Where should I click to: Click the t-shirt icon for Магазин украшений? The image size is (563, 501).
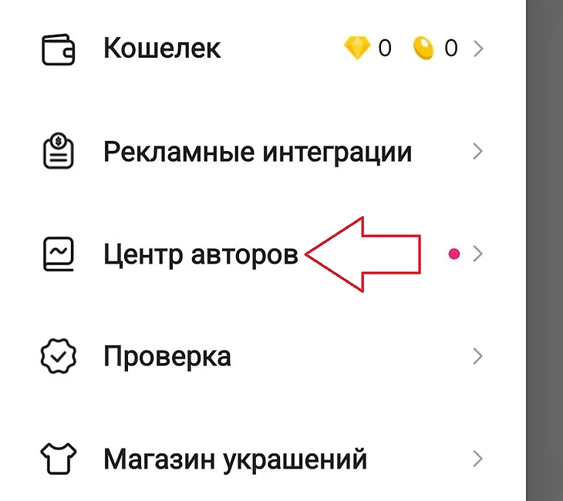pyautogui.click(x=58, y=459)
